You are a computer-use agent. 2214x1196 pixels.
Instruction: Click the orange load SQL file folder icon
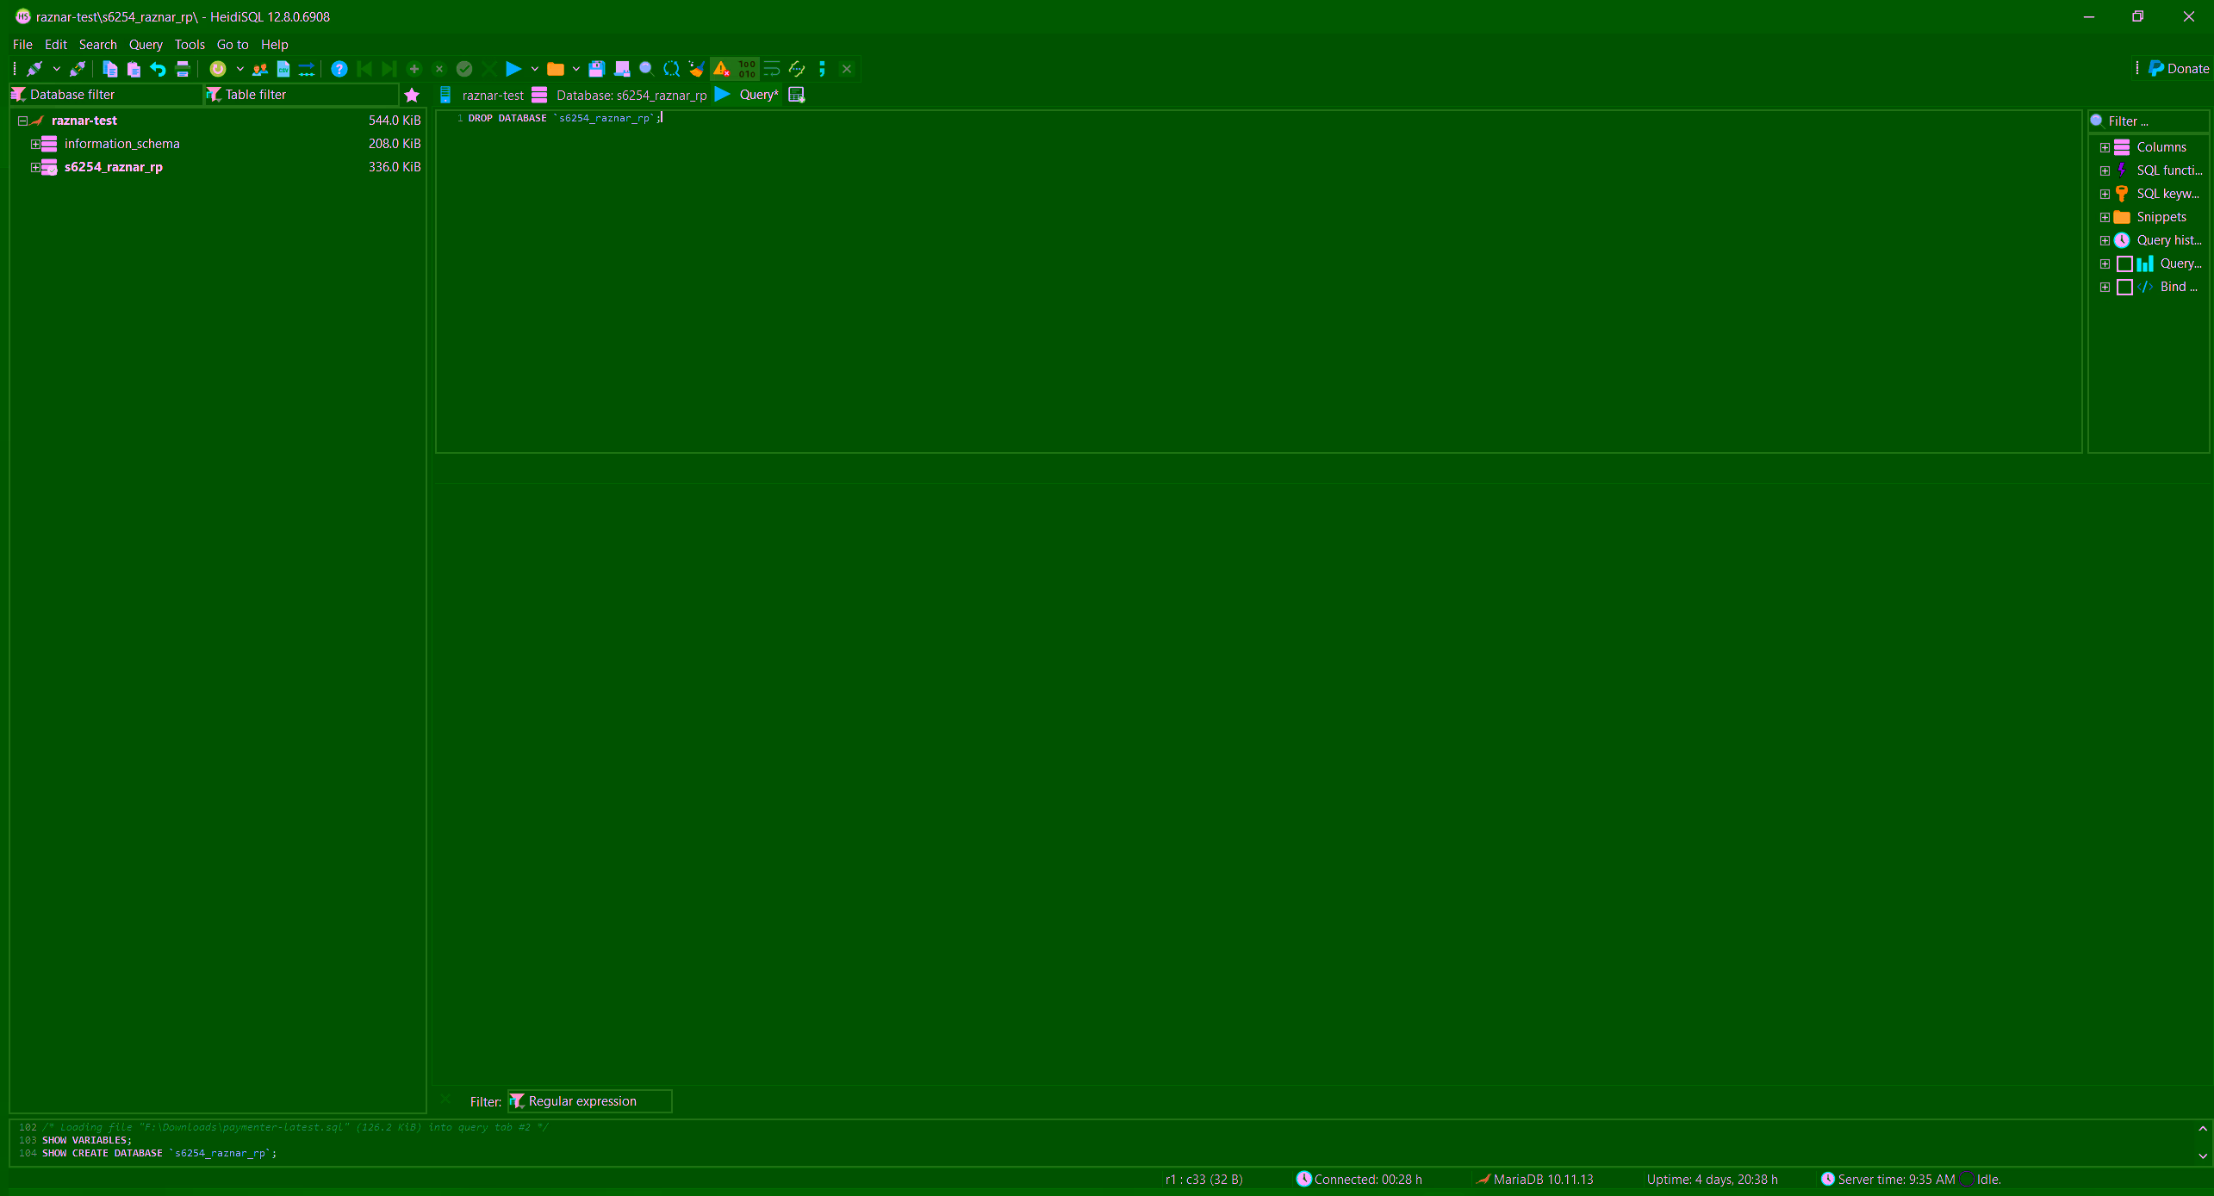tap(556, 69)
